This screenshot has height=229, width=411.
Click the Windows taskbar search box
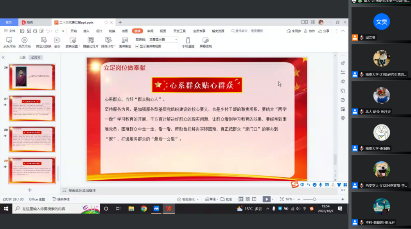tap(56, 209)
